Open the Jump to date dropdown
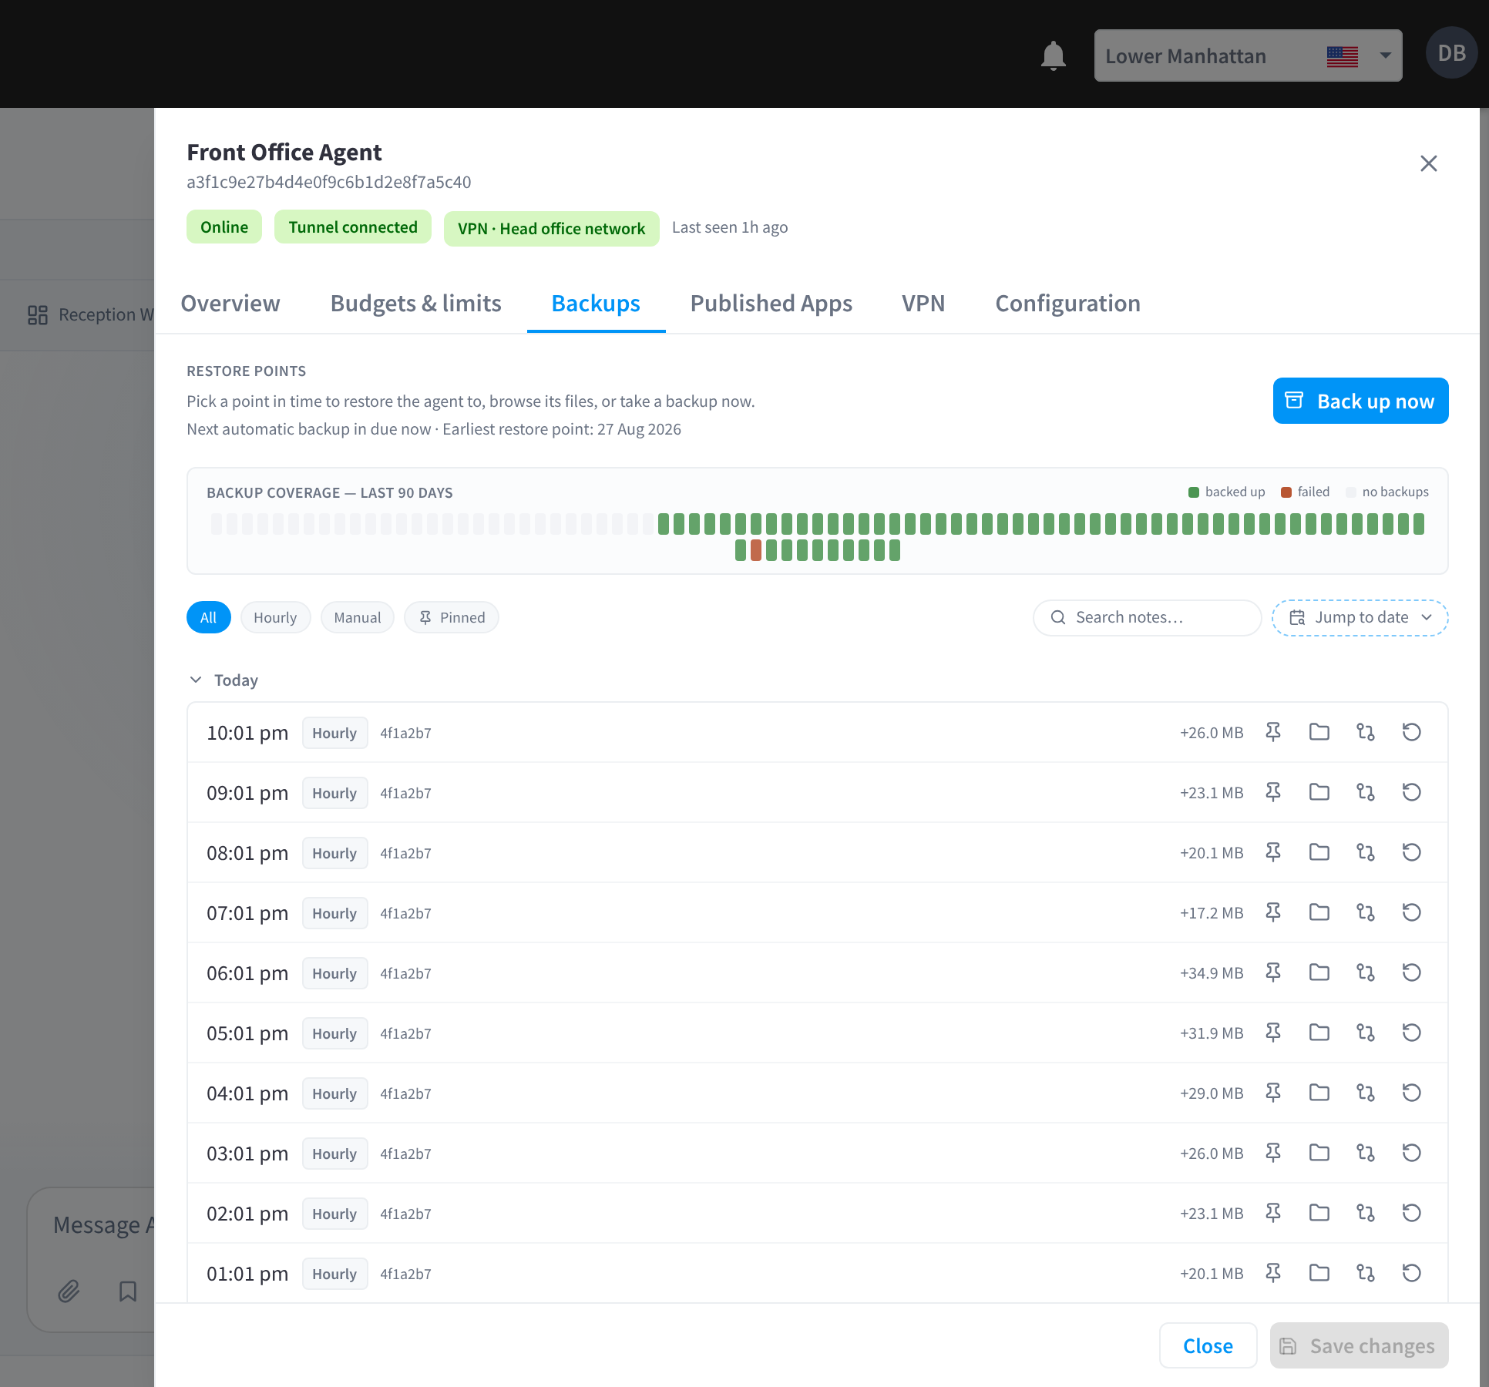Image resolution: width=1489 pixels, height=1387 pixels. [1360, 617]
